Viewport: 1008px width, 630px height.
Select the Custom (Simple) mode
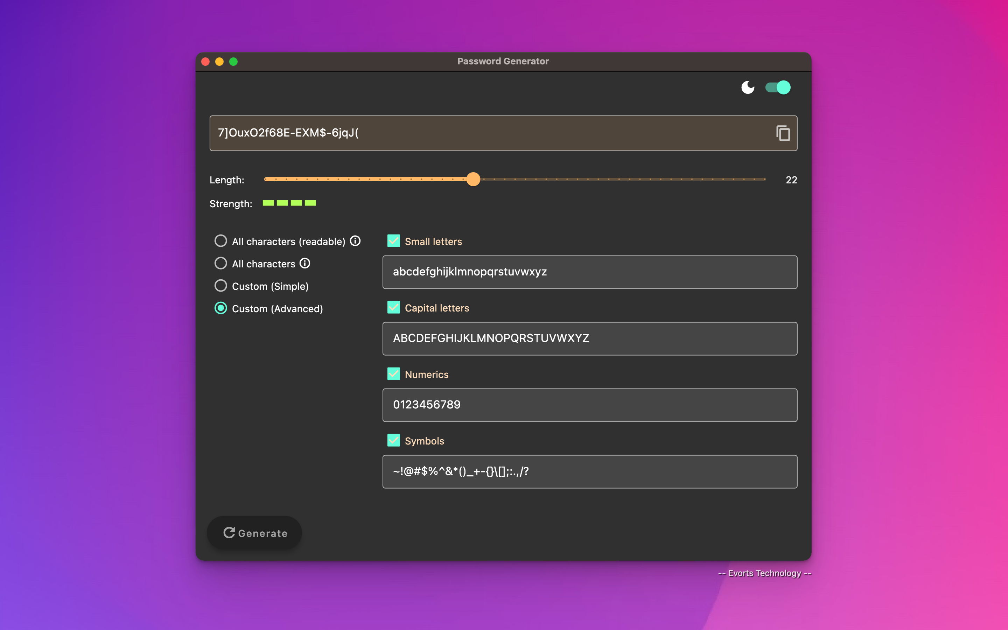coord(221,286)
